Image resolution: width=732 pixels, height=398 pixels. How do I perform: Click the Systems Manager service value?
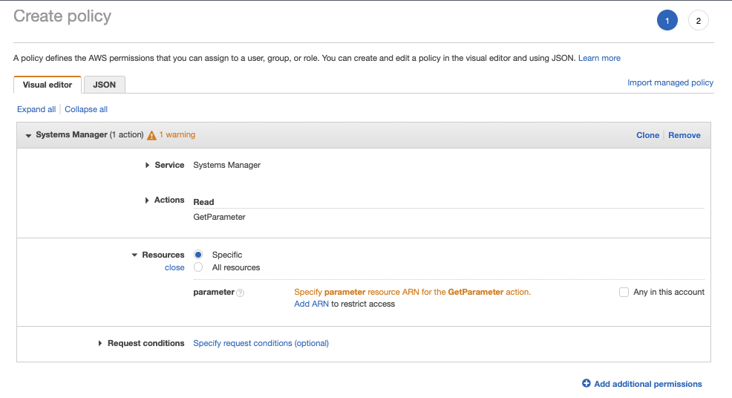coord(227,165)
